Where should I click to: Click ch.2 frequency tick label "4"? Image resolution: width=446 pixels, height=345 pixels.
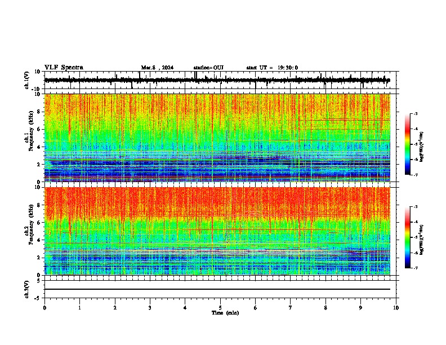tap(39, 240)
